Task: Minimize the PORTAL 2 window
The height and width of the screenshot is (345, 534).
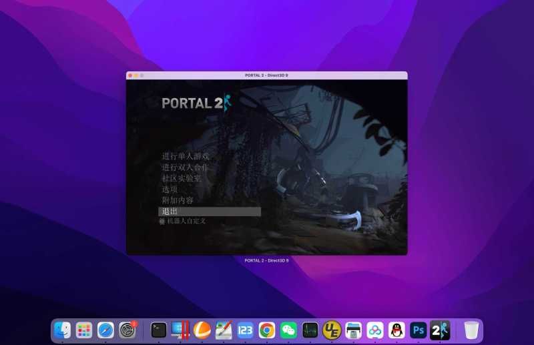Action: (x=136, y=75)
